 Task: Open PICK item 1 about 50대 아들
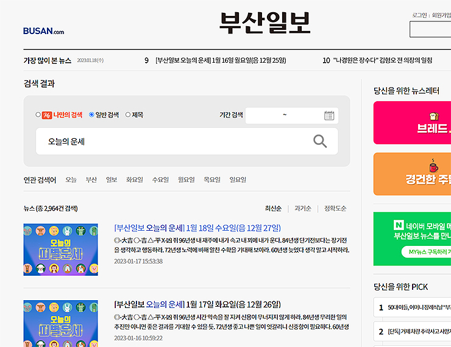click(412, 307)
